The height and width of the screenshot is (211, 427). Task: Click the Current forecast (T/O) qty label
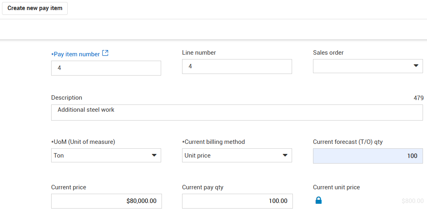350,142
